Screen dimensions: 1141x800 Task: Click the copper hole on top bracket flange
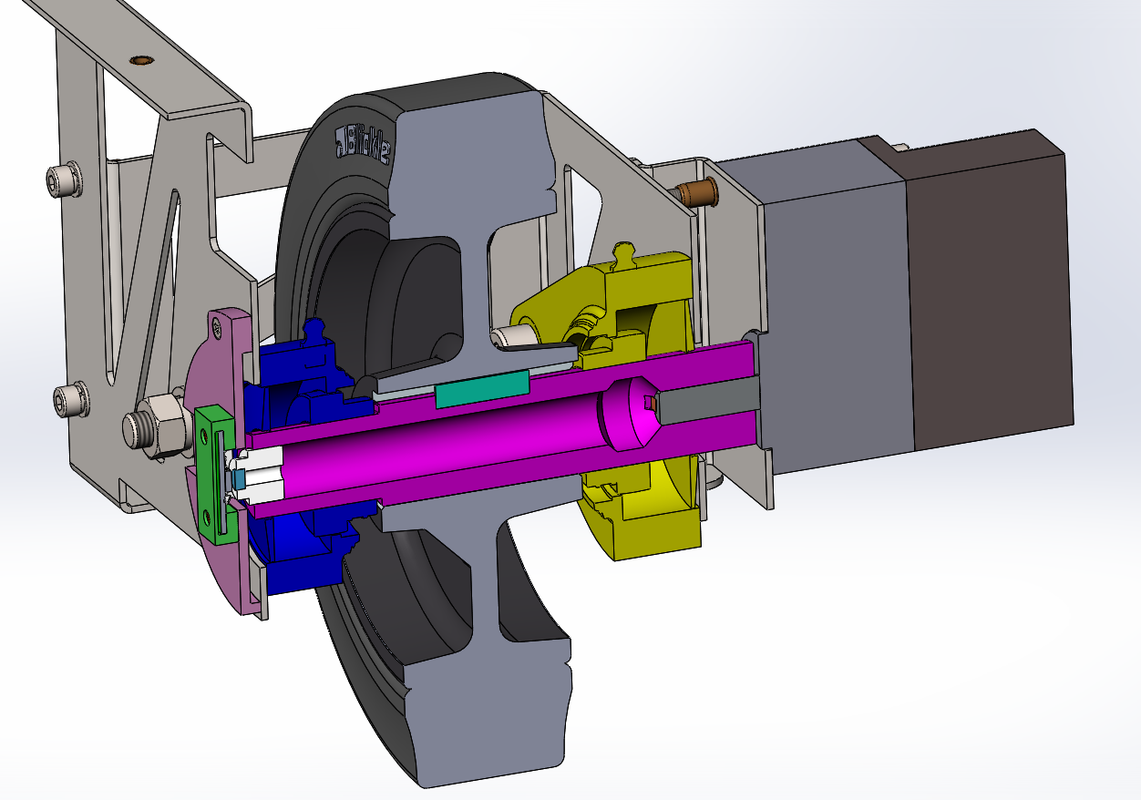click(x=140, y=60)
